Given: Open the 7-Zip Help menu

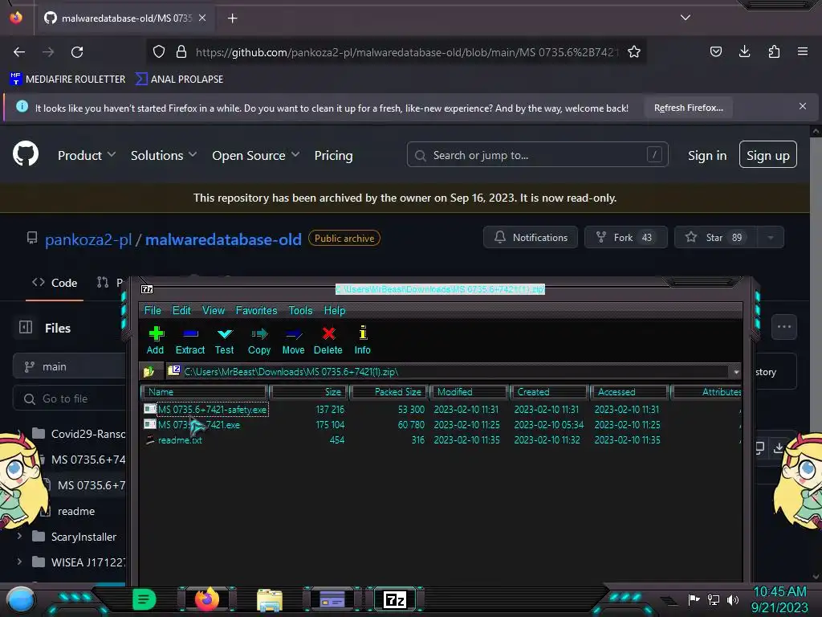Looking at the screenshot, I should tap(335, 311).
